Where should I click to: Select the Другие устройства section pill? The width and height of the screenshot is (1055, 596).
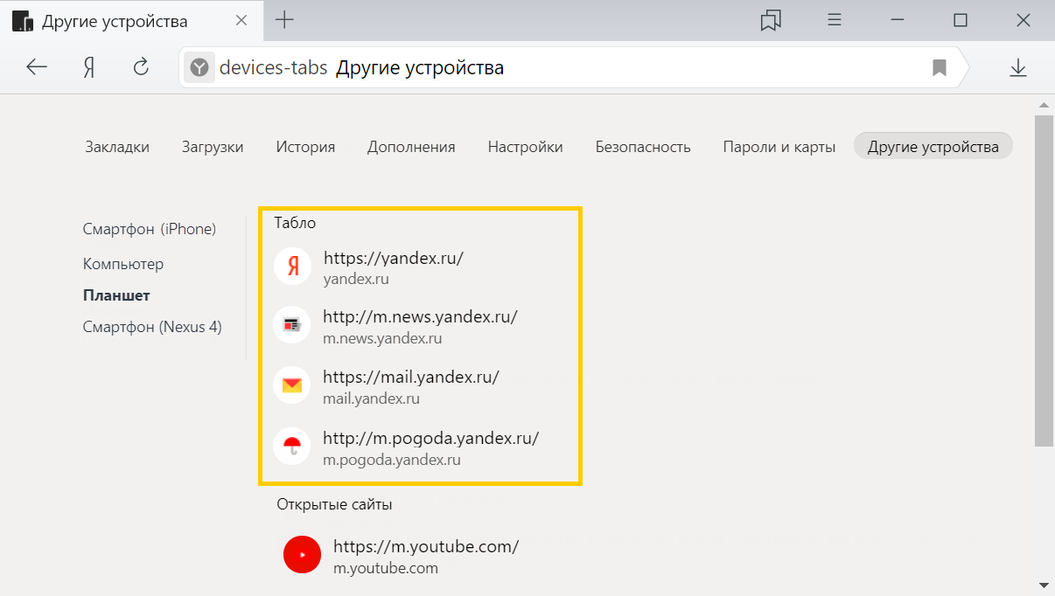(933, 146)
